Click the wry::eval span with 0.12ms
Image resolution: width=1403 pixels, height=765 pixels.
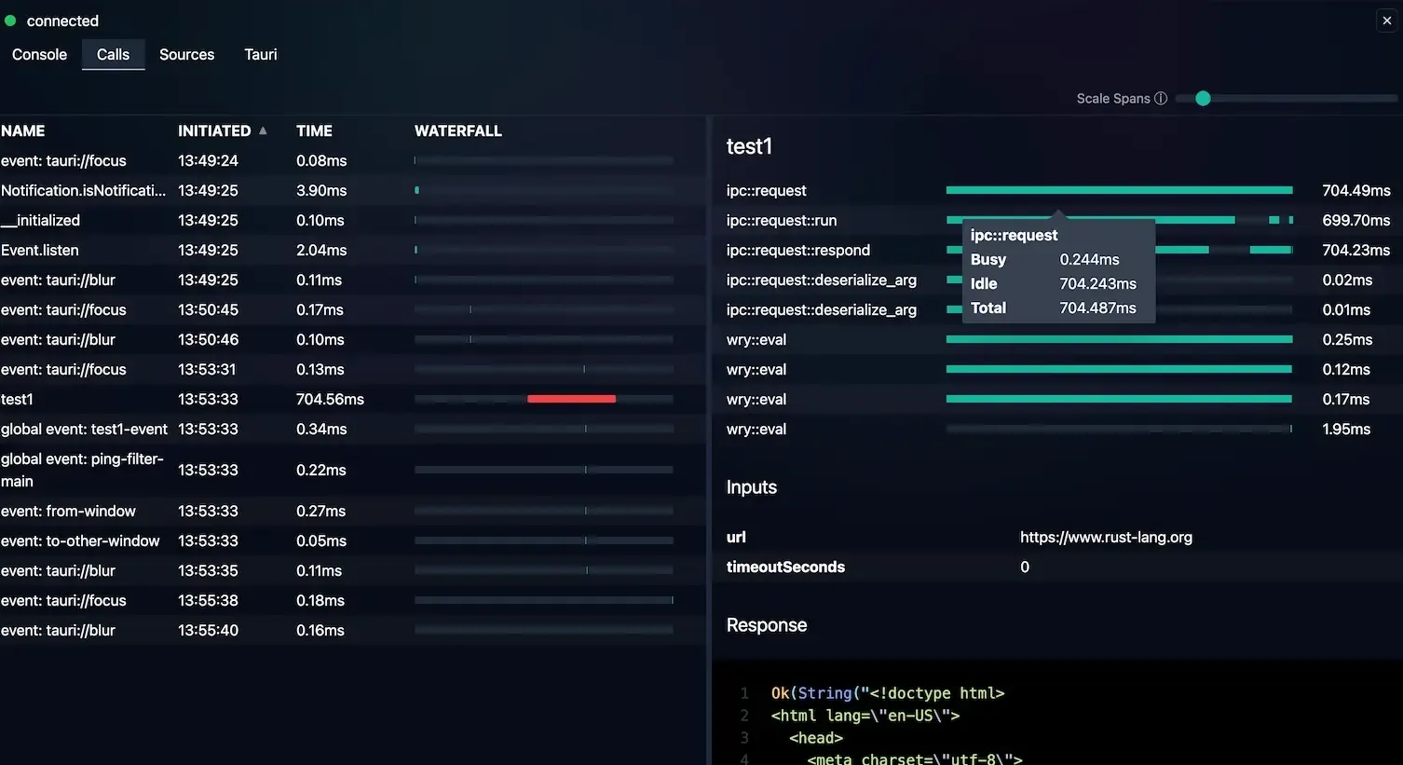pyautogui.click(x=1058, y=369)
